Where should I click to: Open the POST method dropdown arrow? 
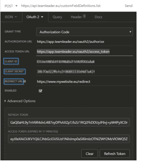point(16,6)
